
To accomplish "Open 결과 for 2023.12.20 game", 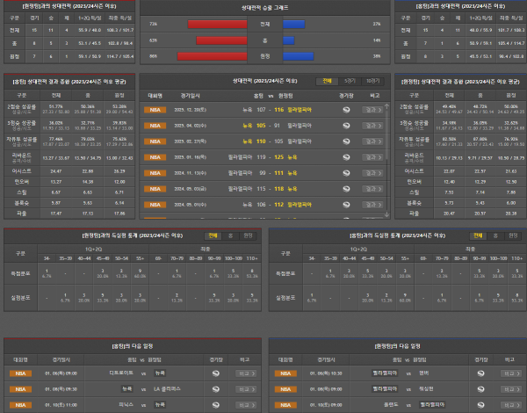I will [x=372, y=110].
